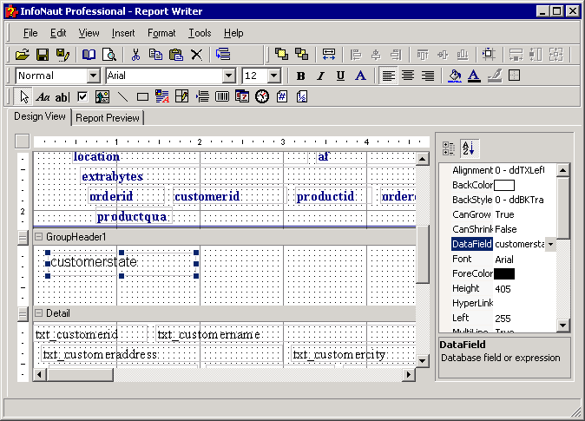Select the checkbox control tool
585x421 pixels.
pyautogui.click(x=82, y=97)
